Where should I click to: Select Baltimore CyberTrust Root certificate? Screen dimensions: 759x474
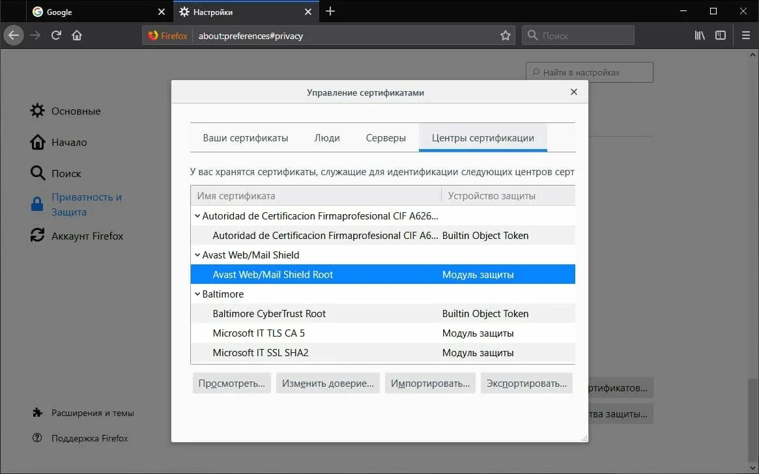tap(383, 313)
